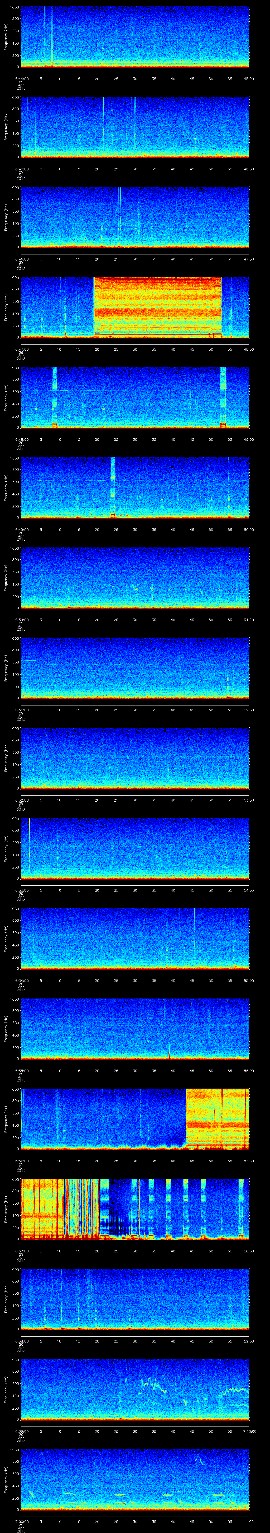Click the 6:44:00 spectrogram plot area
The image size is (270, 1533).
(x=135, y=37)
